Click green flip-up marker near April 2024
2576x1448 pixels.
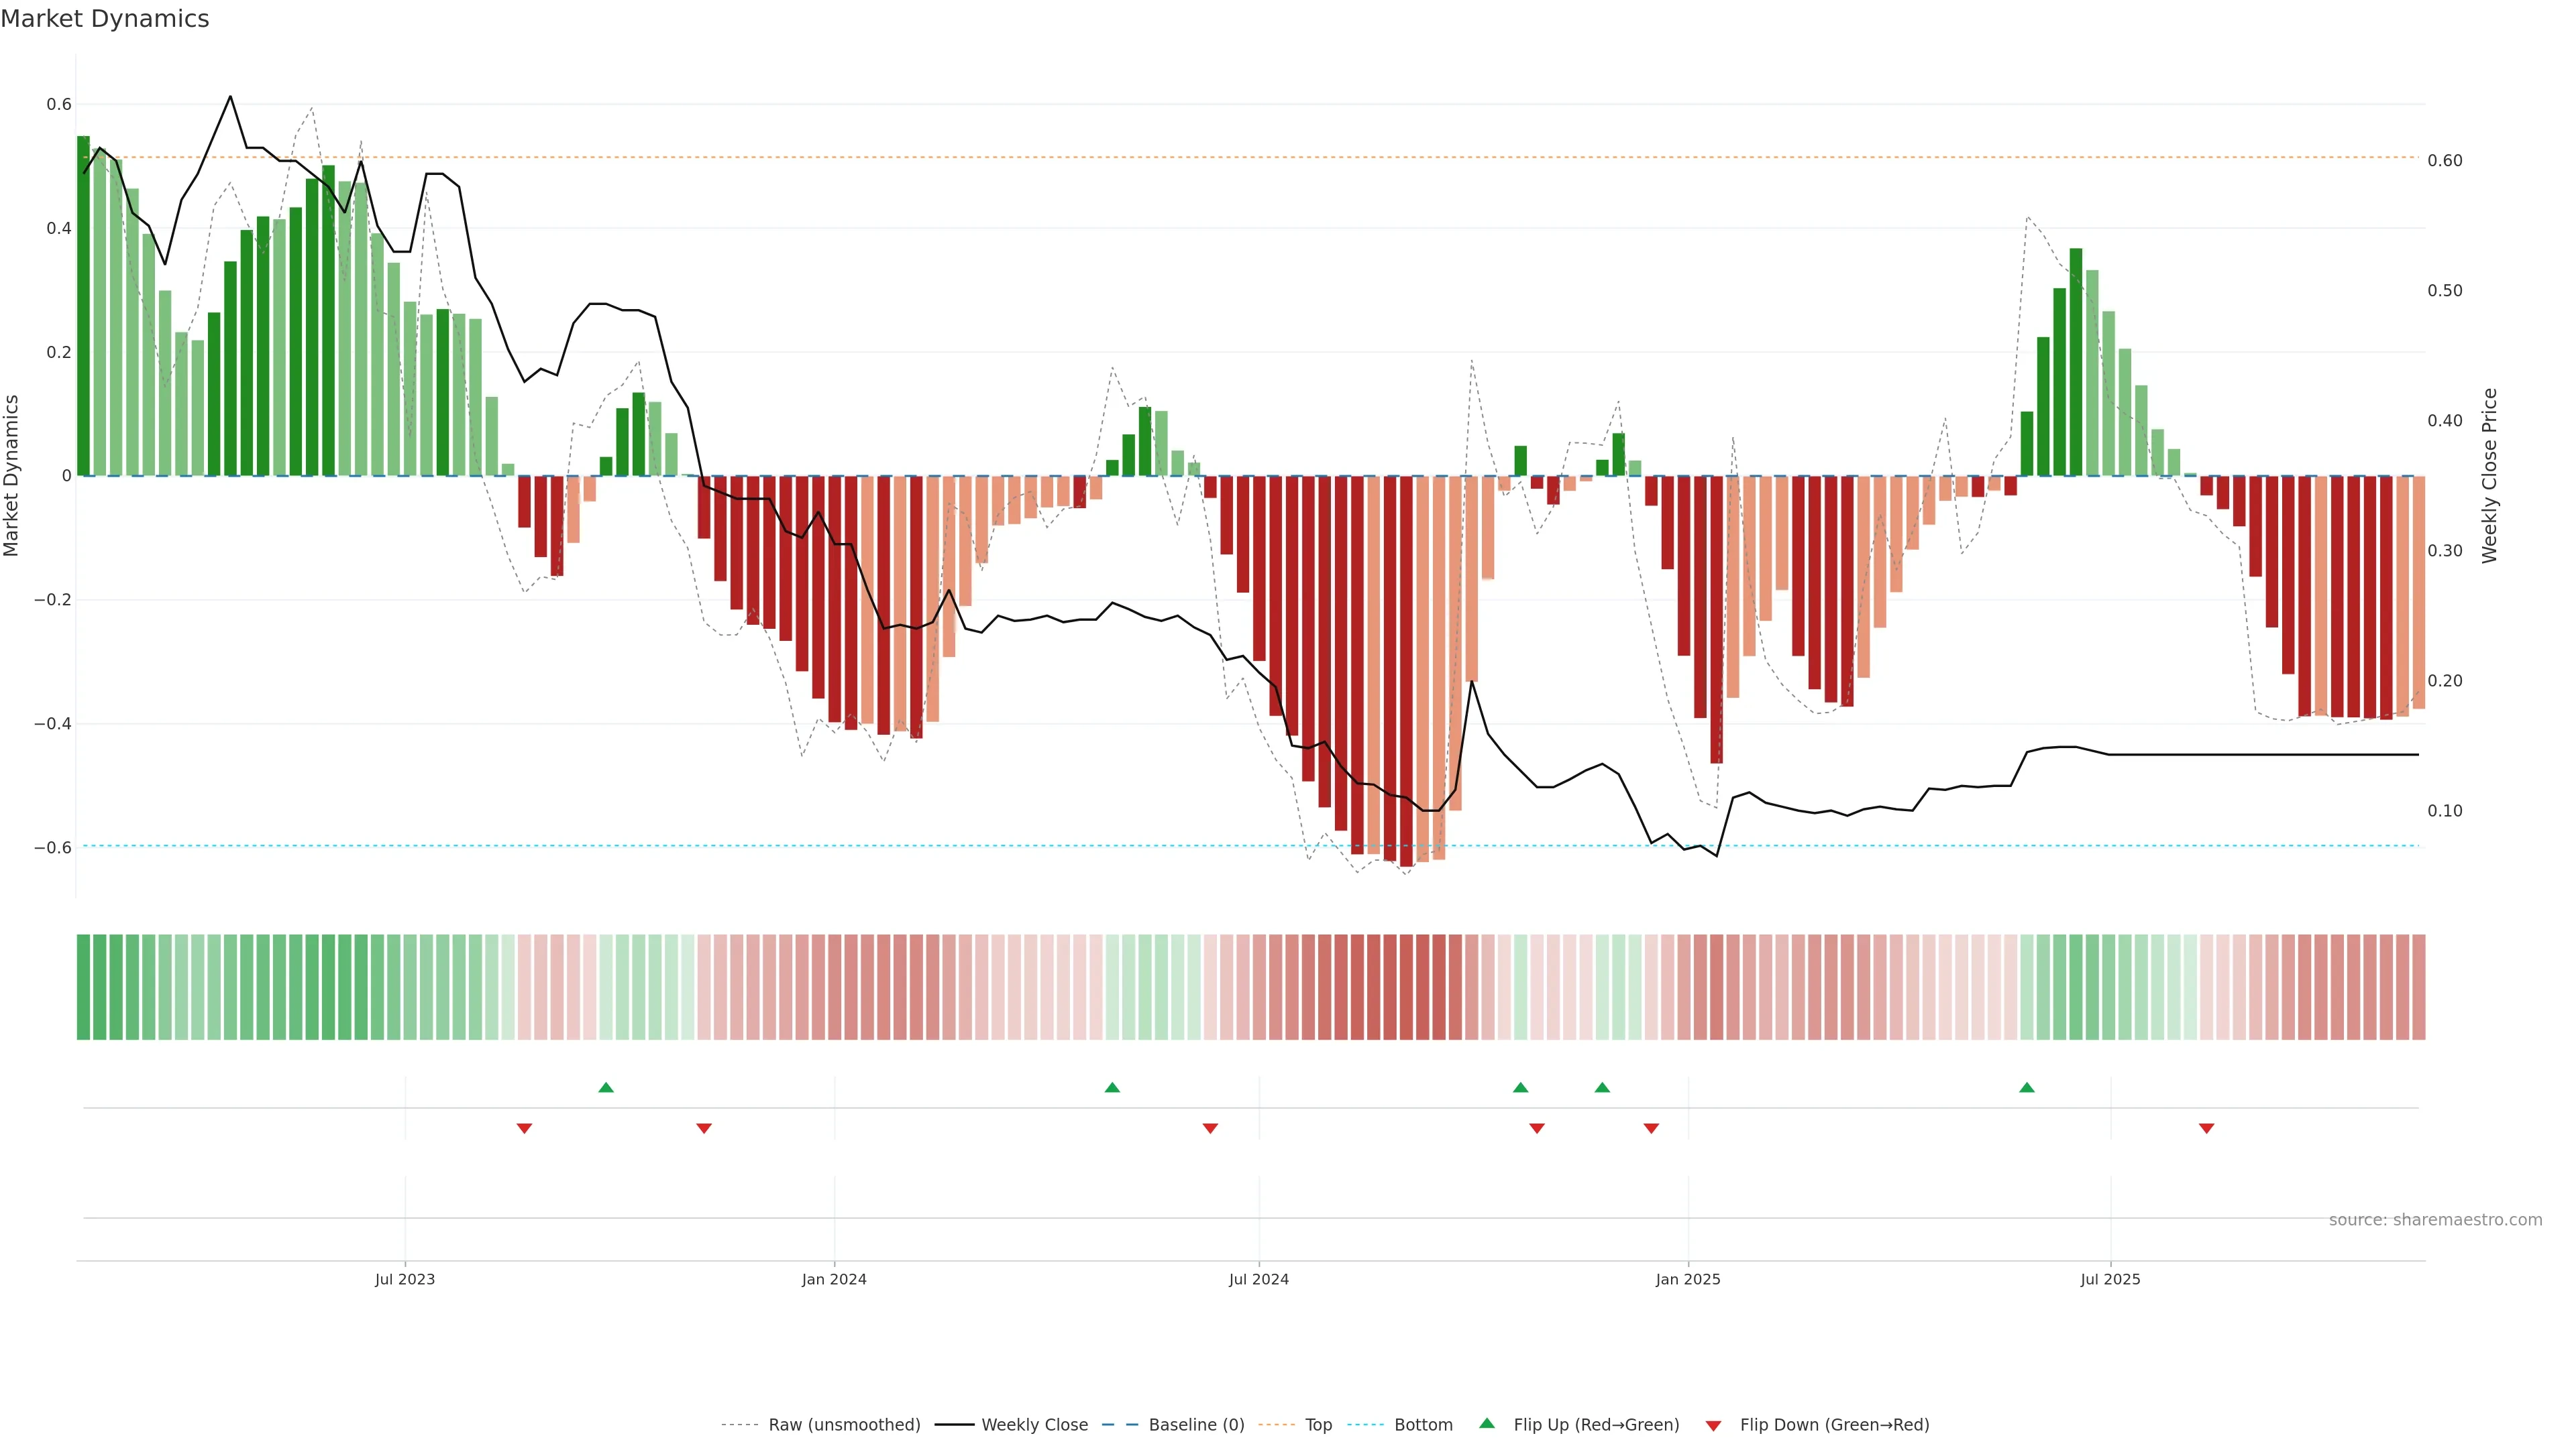coord(1112,1087)
